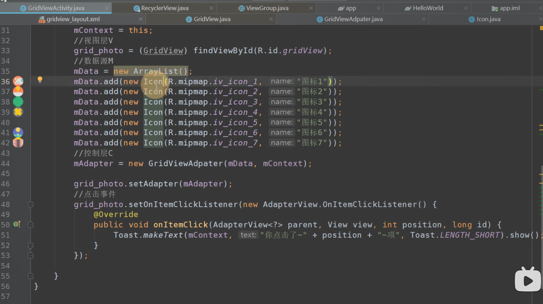This screenshot has height=304, width=543.
Task: Click the yellow cross gutter icon on line 39
Action: [18, 112]
